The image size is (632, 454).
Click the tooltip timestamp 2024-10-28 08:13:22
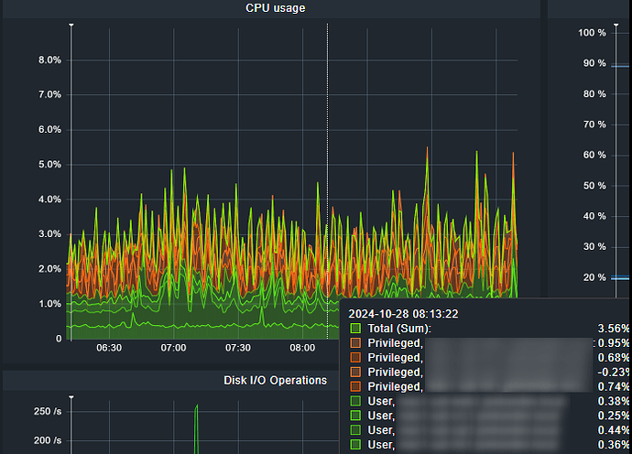403,314
